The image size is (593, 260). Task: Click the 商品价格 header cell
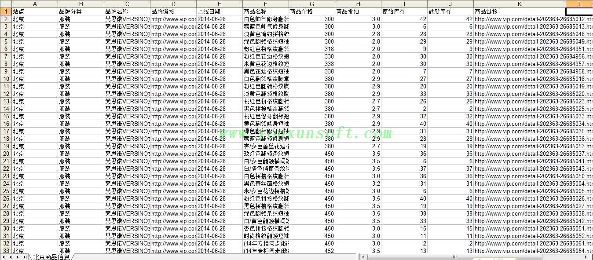tap(312, 11)
